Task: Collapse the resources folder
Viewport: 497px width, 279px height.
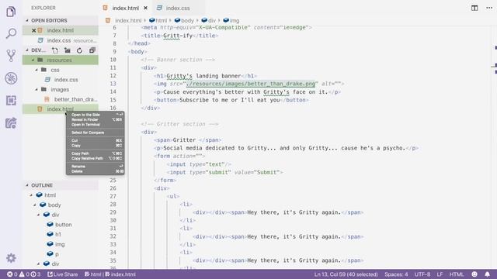Action: click(x=33, y=60)
